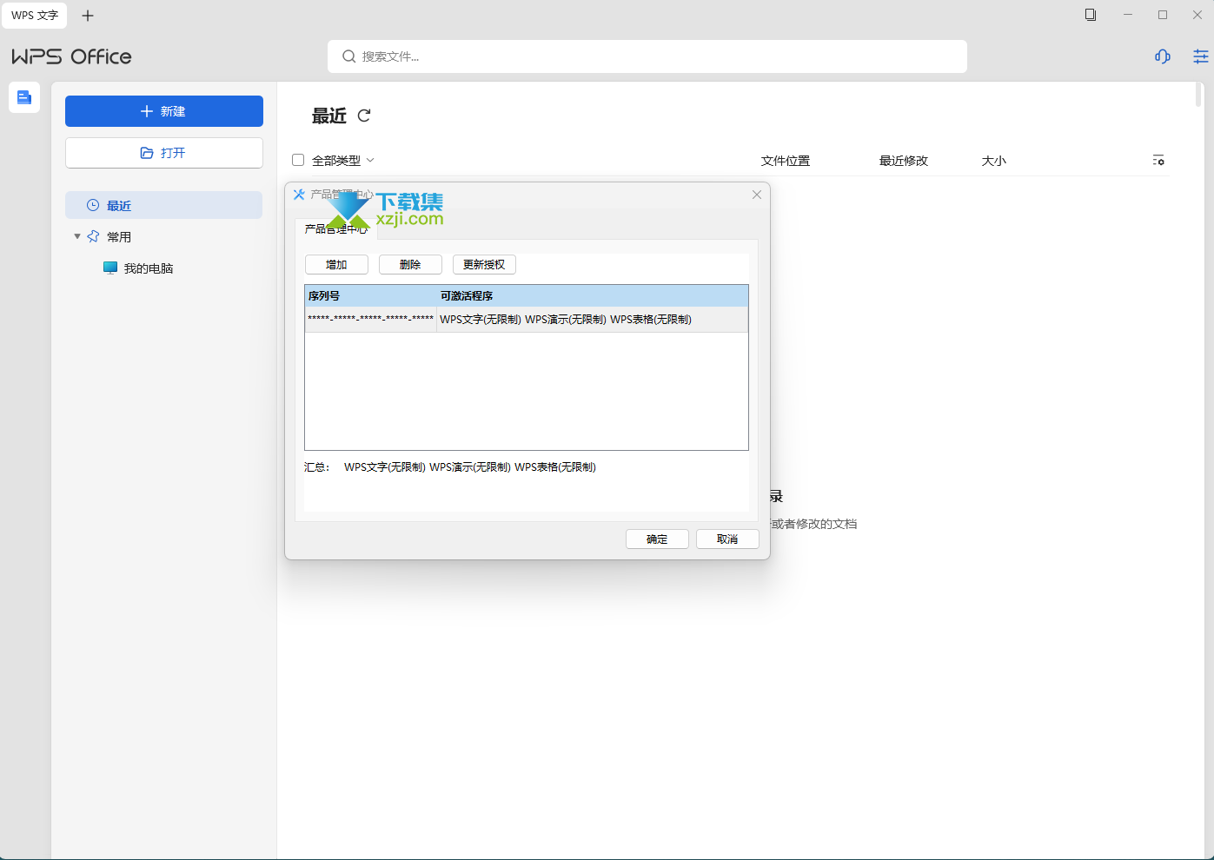This screenshot has height=860, width=1214.
Task: Click the 新建 button
Action: click(x=164, y=111)
